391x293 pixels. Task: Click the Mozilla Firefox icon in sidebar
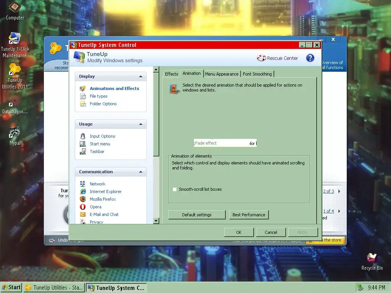click(x=83, y=199)
